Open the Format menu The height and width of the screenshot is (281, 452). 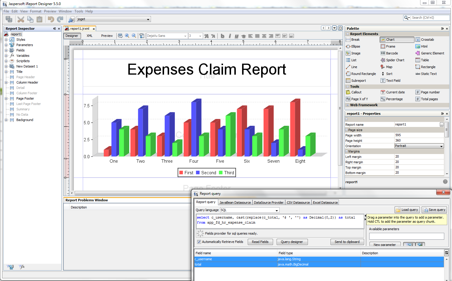(x=36, y=11)
